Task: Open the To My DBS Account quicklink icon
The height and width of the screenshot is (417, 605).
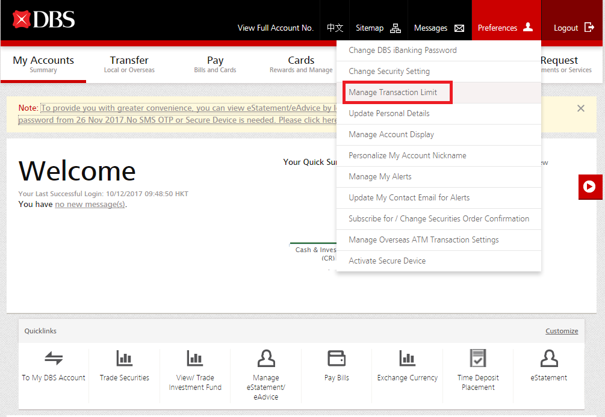Action: click(x=54, y=359)
